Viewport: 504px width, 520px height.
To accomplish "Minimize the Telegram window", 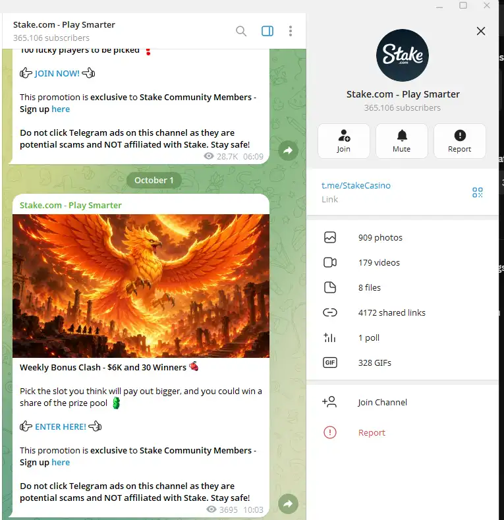I will [439, 6].
